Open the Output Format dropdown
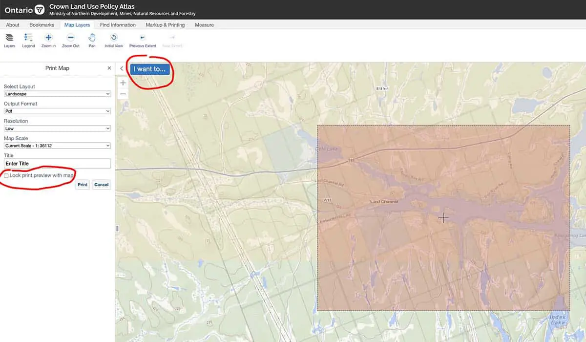This screenshot has width=586, height=342. 57,111
